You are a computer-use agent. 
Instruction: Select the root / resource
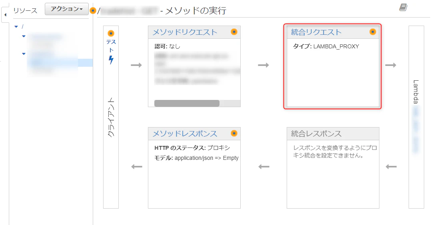tap(22, 27)
